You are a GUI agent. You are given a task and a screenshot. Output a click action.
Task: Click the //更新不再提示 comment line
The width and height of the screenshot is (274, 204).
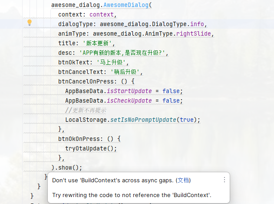tap(86, 110)
